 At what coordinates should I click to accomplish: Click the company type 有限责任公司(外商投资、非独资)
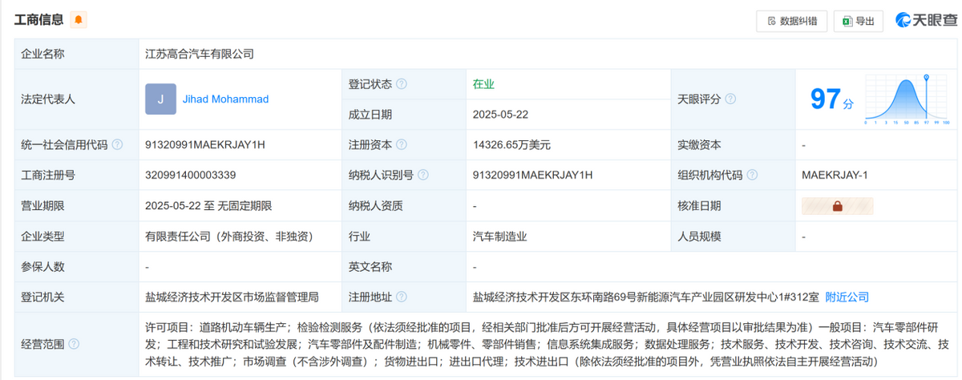[x=228, y=236]
